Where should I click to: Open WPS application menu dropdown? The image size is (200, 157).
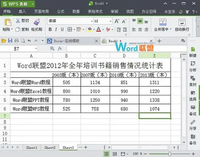[x=33, y=4]
